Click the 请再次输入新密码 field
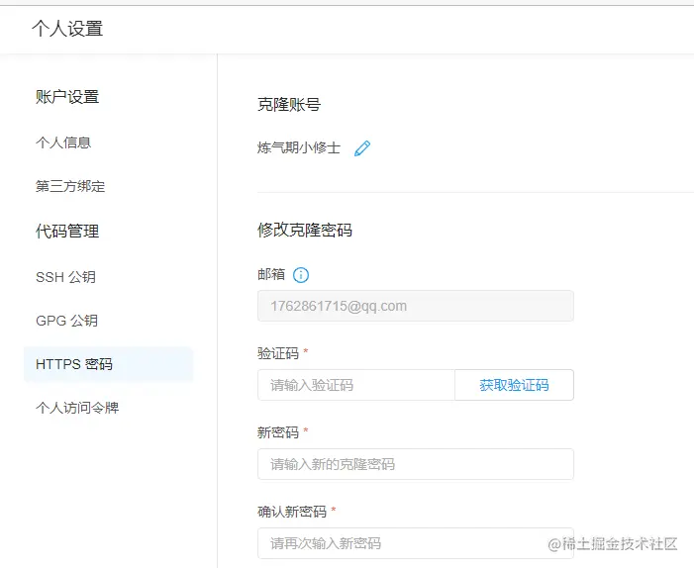The width and height of the screenshot is (694, 568). coord(416,543)
